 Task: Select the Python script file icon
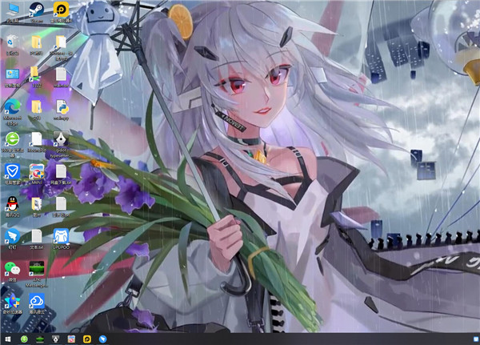click(61, 106)
